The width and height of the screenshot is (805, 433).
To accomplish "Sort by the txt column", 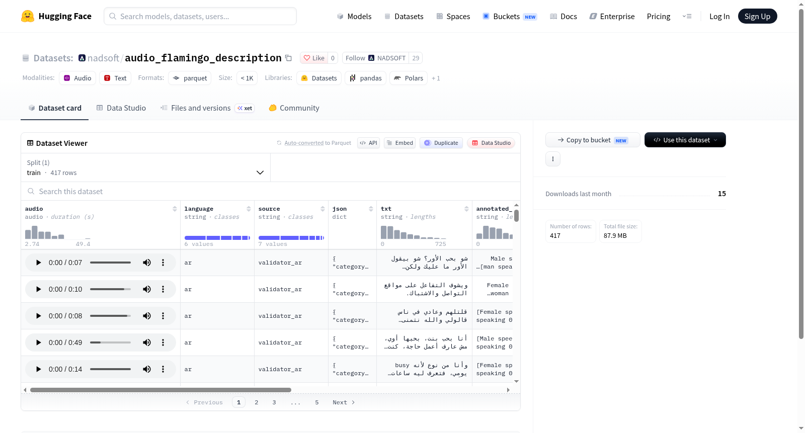I will 466,209.
